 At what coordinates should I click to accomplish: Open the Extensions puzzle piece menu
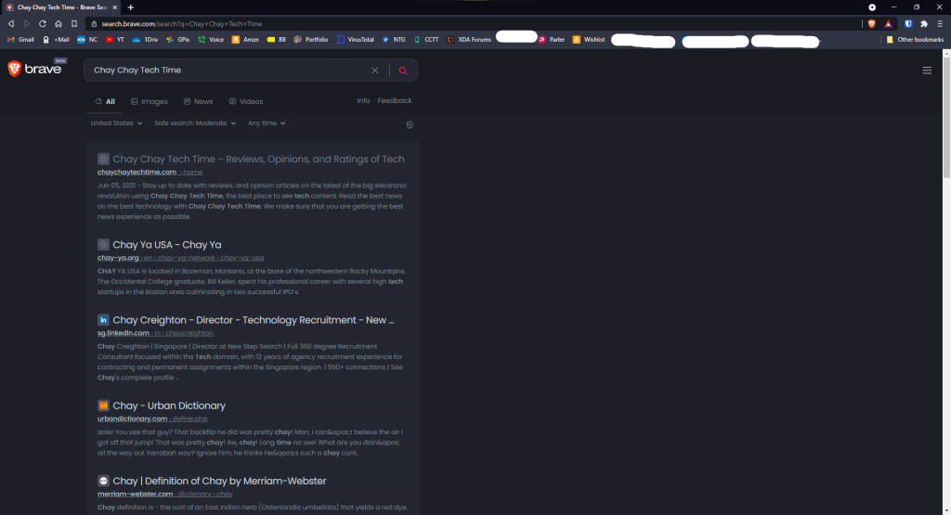[x=924, y=23]
